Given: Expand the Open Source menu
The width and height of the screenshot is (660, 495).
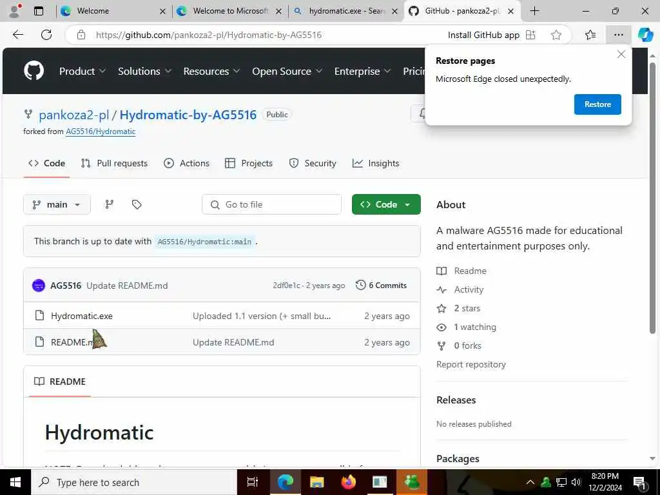Looking at the screenshot, I should [287, 71].
